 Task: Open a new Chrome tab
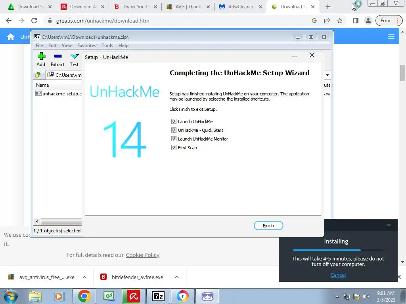point(328,7)
